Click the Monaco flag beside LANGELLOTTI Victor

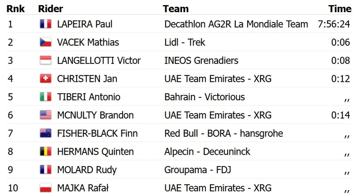[46, 60]
